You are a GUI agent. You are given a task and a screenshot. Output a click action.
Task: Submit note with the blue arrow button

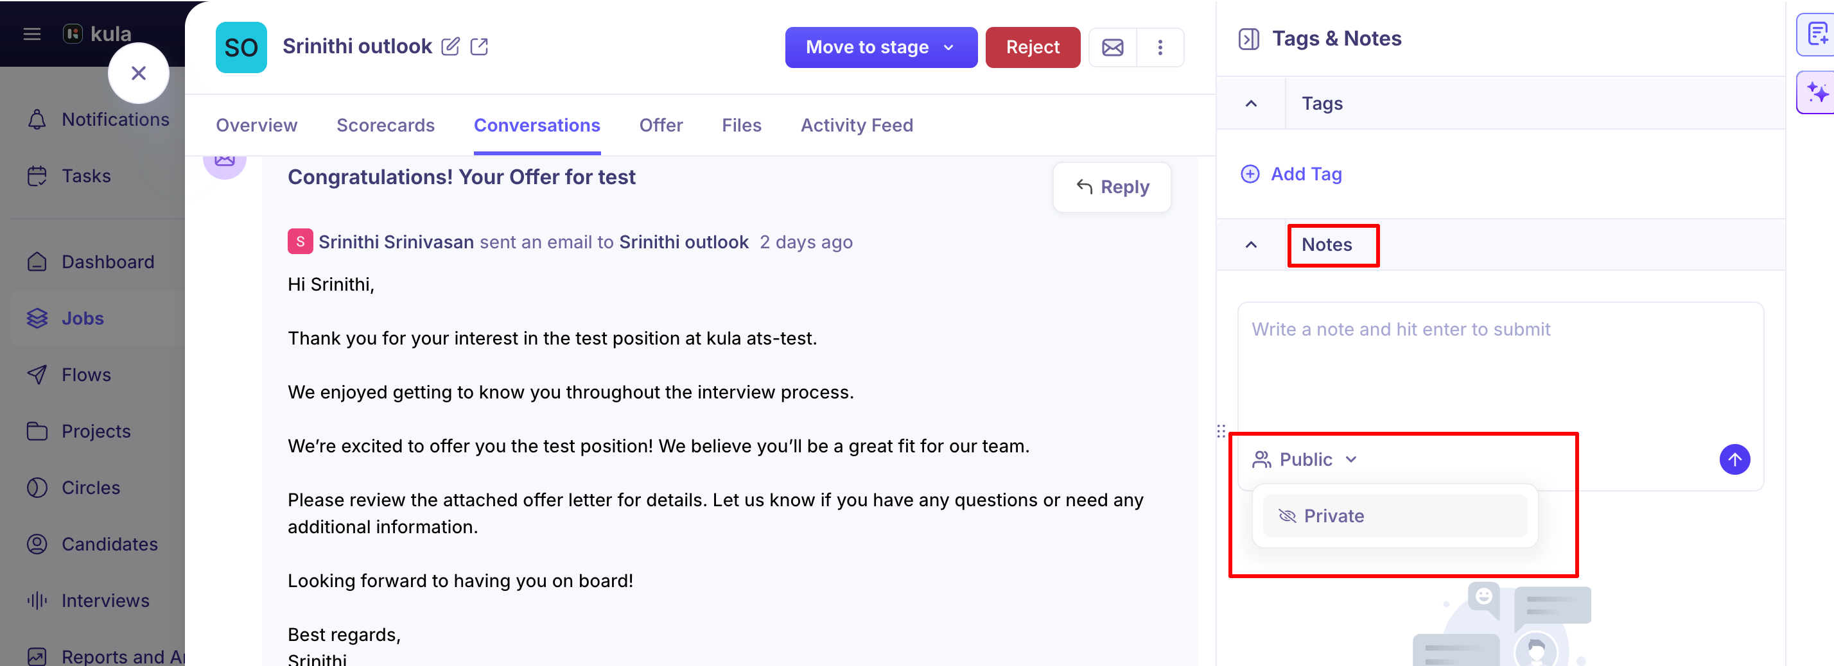(1734, 459)
